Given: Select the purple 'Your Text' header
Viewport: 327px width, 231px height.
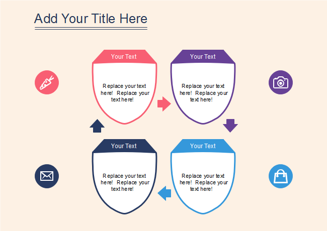Looking at the screenshot, I should 203,57.
